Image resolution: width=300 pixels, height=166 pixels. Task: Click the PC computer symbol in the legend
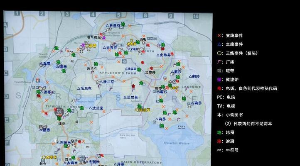tap(220, 97)
